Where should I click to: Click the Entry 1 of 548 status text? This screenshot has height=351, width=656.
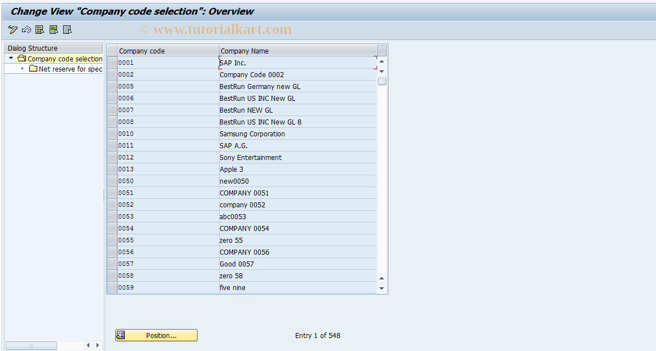pyautogui.click(x=317, y=336)
